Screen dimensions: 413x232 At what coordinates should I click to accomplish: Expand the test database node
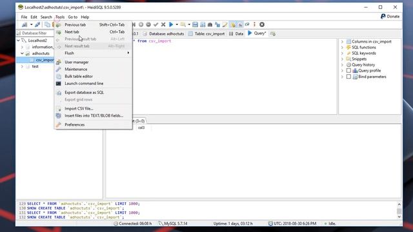click(x=22, y=66)
